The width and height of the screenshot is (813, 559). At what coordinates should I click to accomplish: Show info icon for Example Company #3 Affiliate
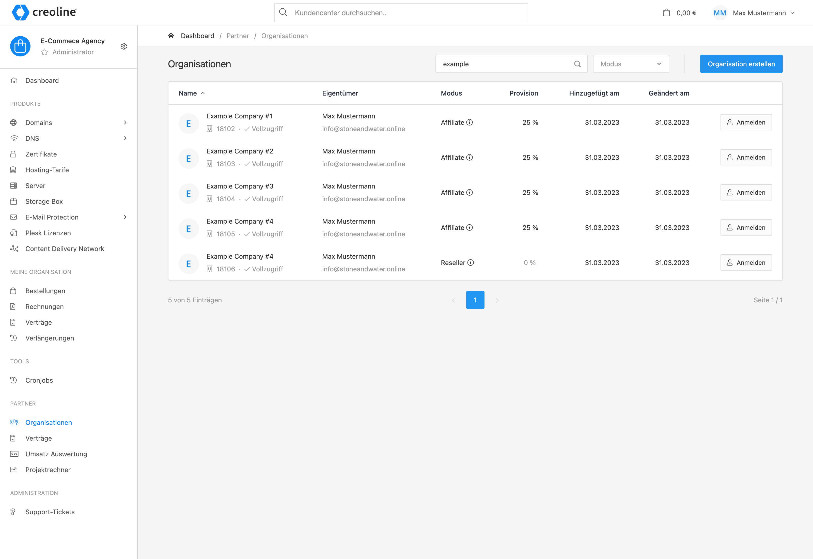(470, 192)
